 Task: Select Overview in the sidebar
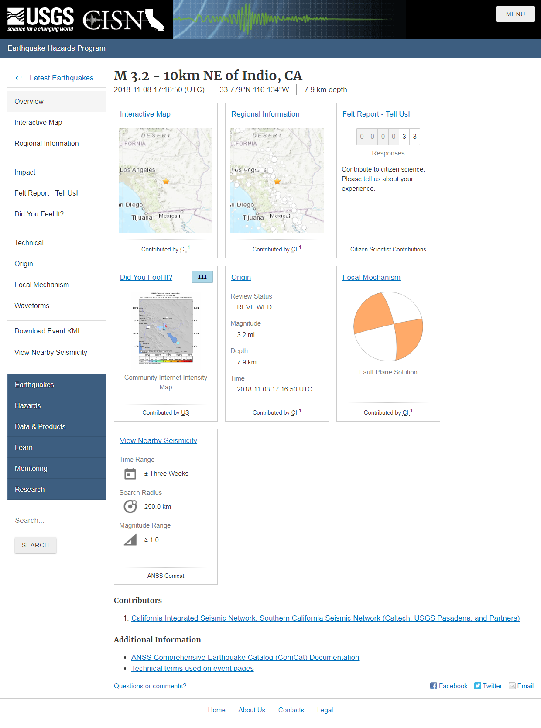pyautogui.click(x=57, y=101)
